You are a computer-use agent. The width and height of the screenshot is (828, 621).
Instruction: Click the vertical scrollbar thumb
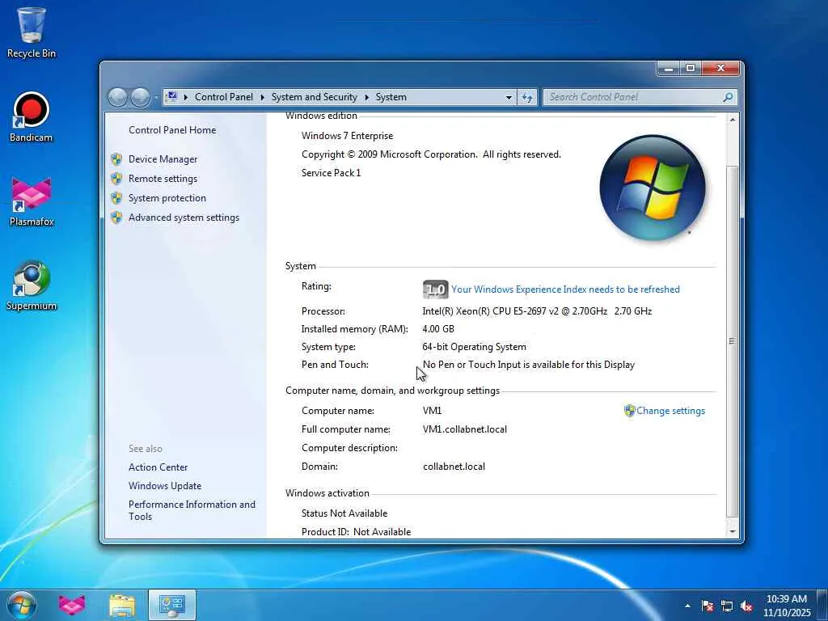(732, 340)
